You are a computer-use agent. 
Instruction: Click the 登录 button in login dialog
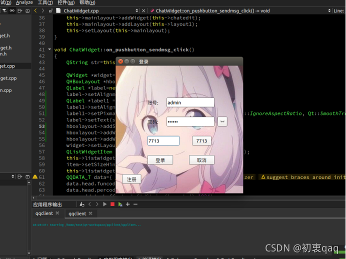point(160,160)
